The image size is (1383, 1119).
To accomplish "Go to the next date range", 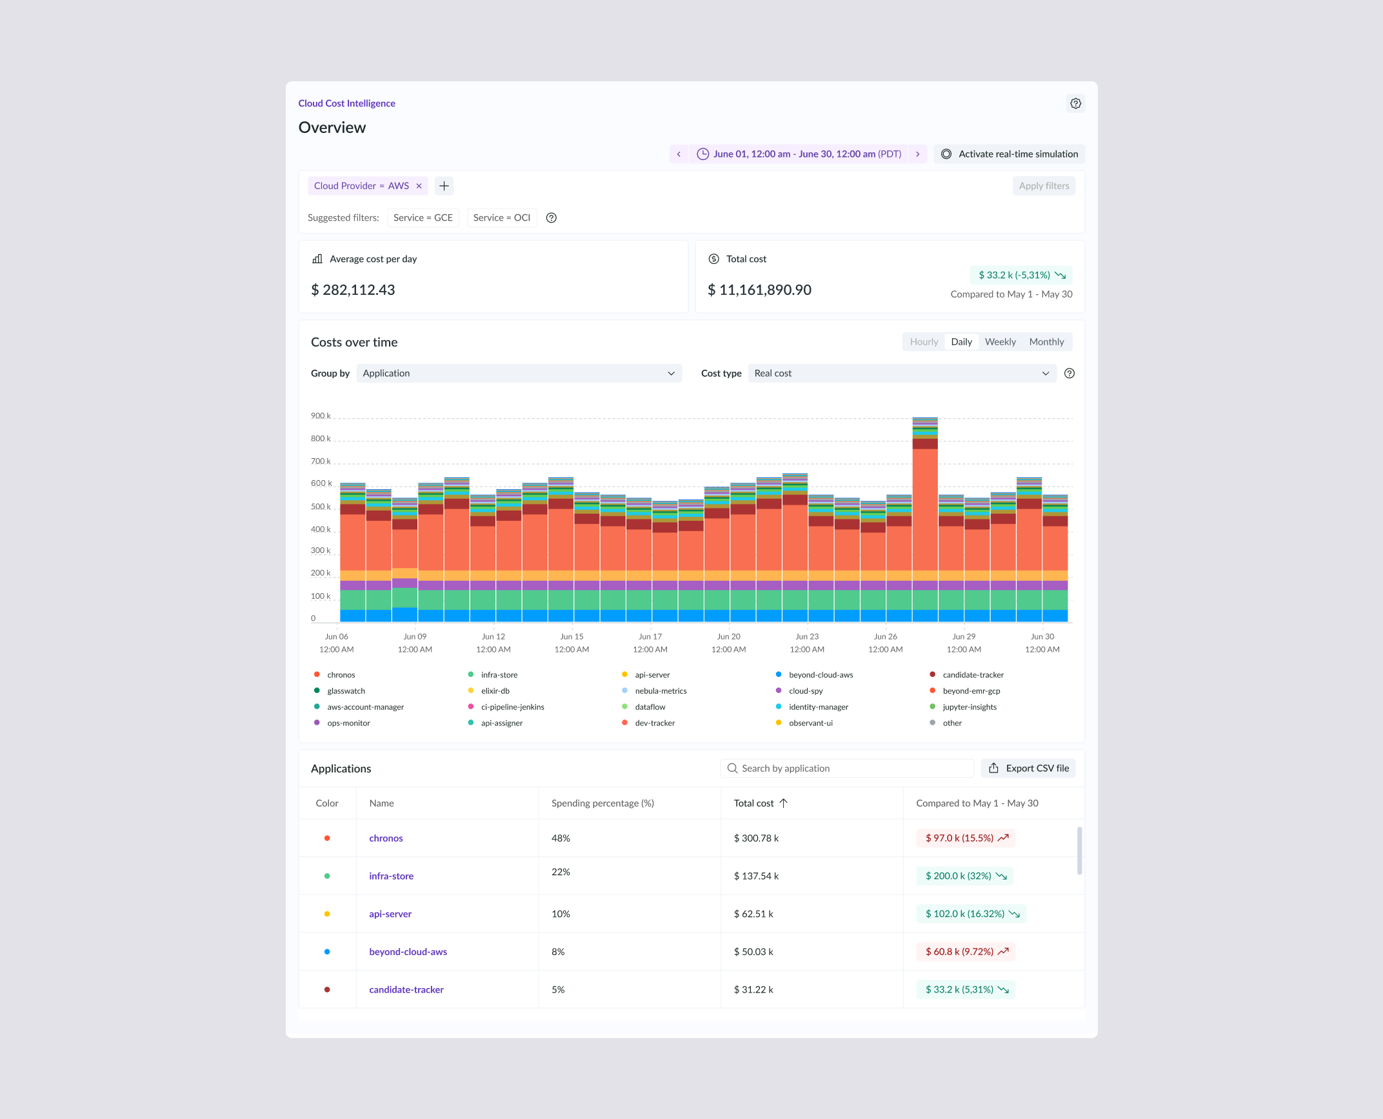I will point(917,154).
